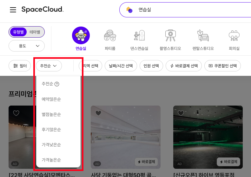Select the 파티룸 category icon
Viewport: 251px width, 177px height.
[110, 35]
